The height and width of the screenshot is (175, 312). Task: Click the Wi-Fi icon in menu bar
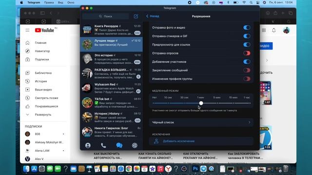(244, 2)
